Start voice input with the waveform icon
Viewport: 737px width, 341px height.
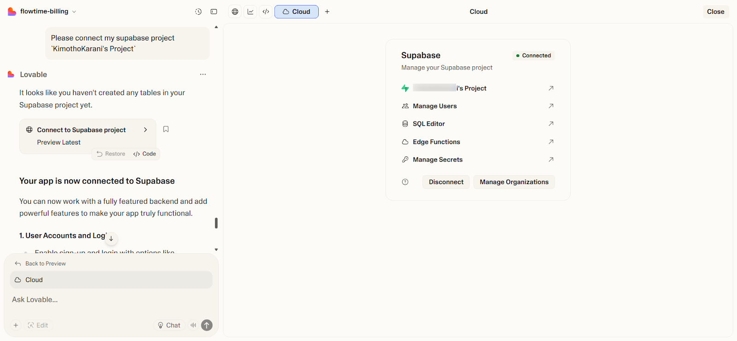click(x=193, y=325)
